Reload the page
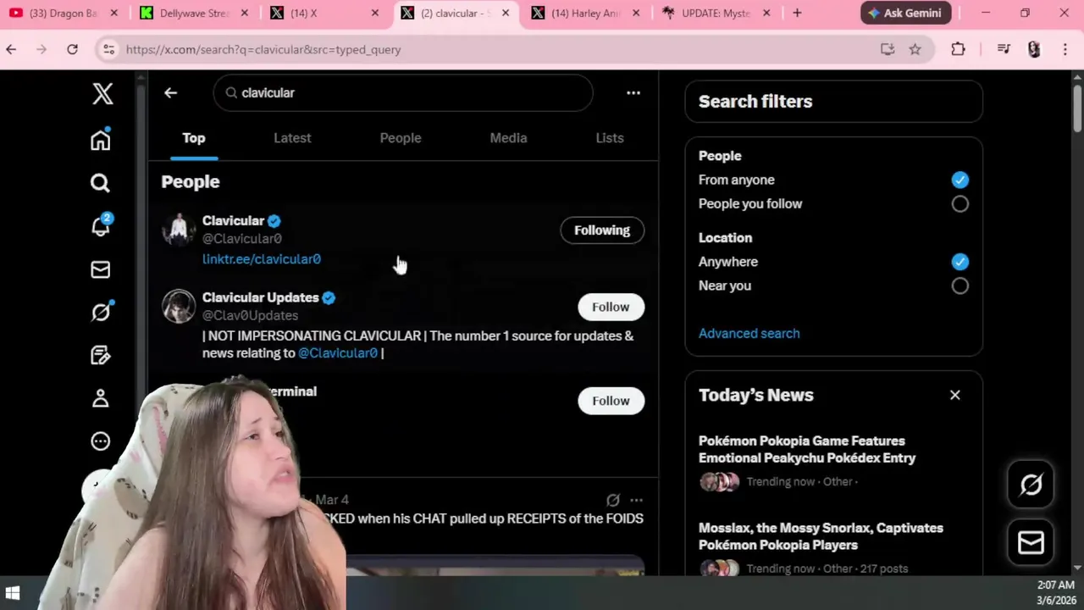This screenshot has height=610, width=1084. pos(72,49)
